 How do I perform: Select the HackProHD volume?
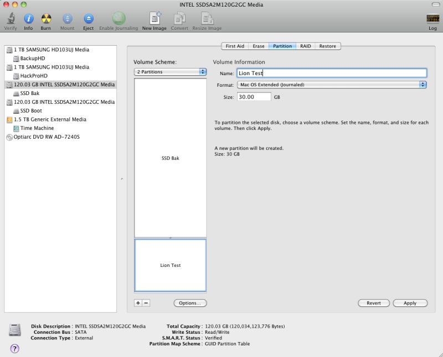pos(34,76)
